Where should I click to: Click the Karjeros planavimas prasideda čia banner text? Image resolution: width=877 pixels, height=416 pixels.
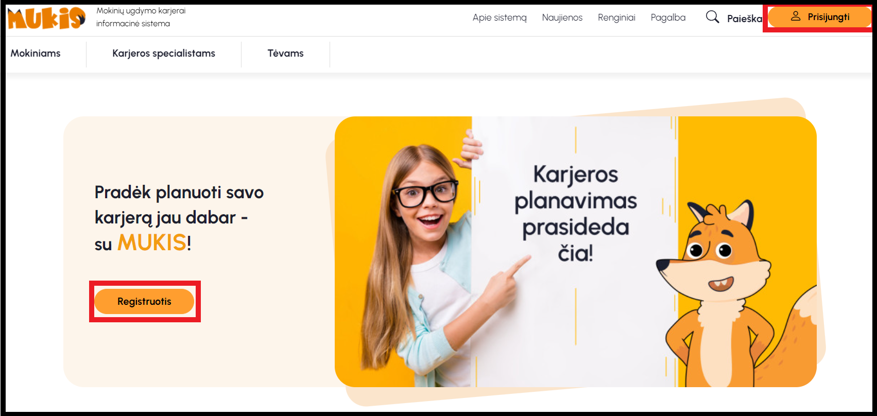(x=576, y=213)
